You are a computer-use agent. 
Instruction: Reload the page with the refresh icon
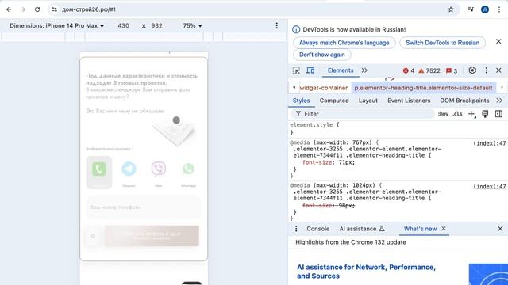click(x=37, y=9)
